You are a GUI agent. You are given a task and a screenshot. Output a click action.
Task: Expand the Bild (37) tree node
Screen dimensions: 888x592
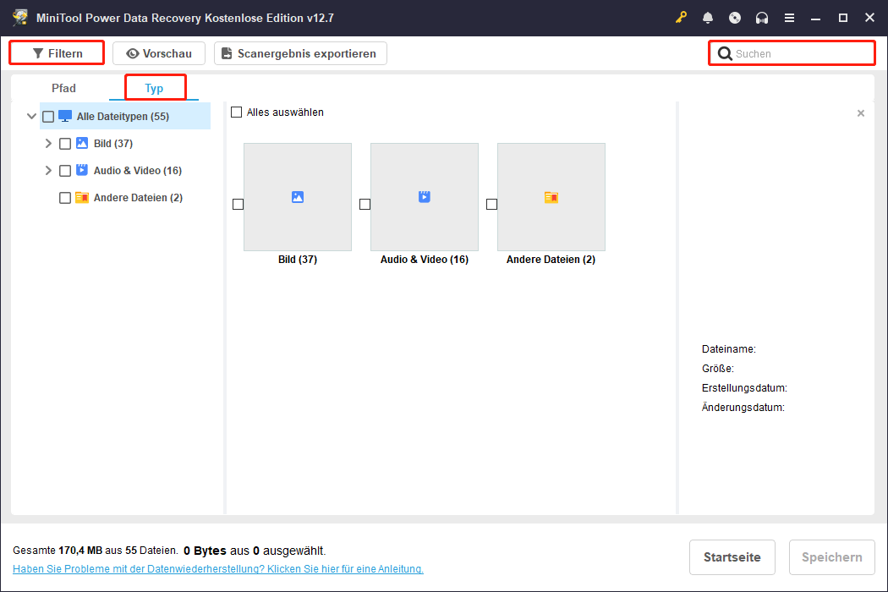[48, 143]
